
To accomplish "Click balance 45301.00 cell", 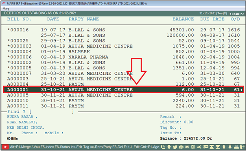I will 181,30.
